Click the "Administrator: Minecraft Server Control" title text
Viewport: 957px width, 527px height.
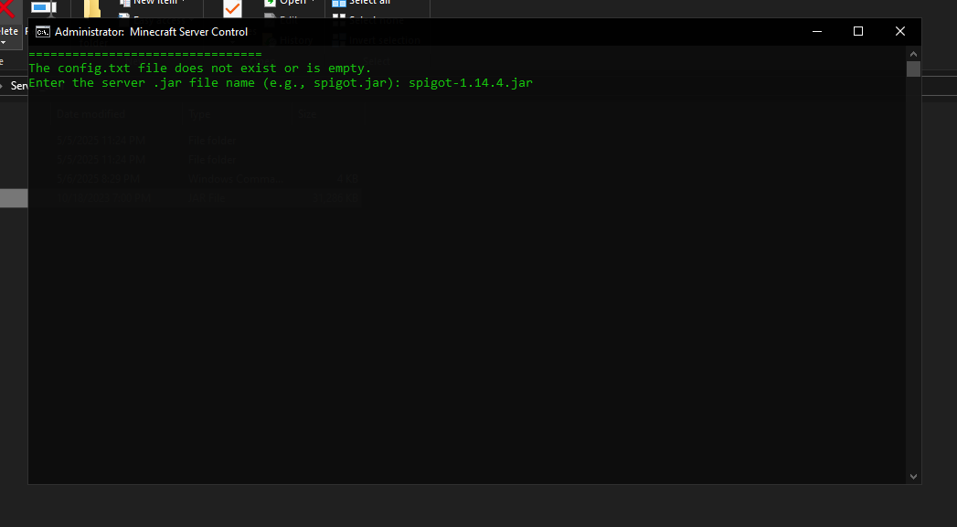[x=152, y=32]
